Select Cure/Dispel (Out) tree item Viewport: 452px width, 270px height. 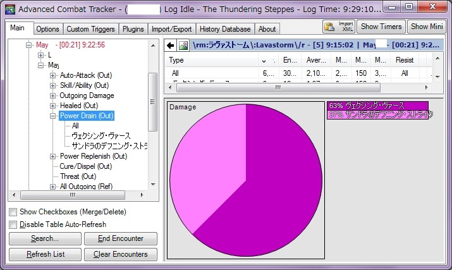(x=85, y=166)
